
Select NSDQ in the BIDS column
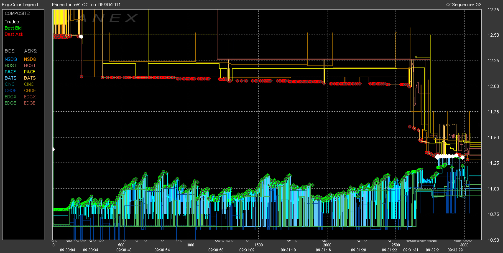pos(11,59)
